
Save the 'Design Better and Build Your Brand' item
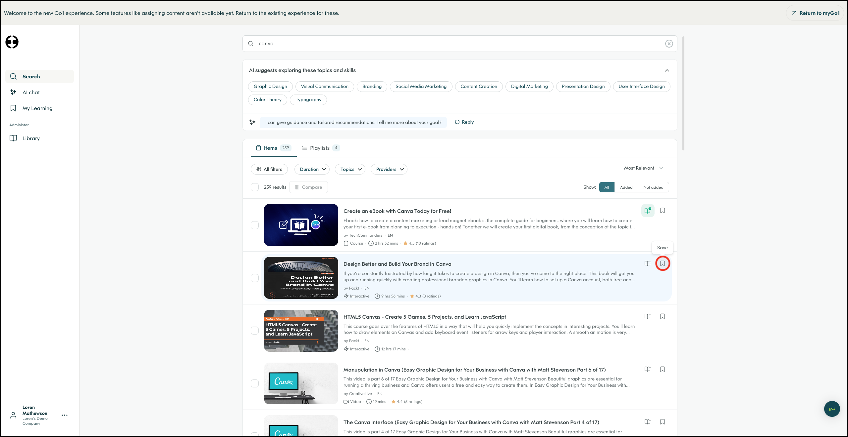[662, 263]
